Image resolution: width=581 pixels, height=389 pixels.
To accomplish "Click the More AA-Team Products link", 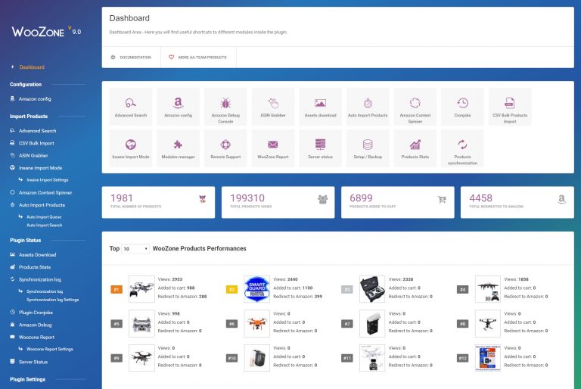I will point(197,58).
